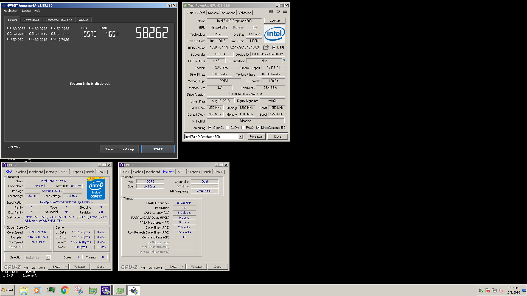Click the Close button at GPU-Z bottom

click(x=277, y=136)
